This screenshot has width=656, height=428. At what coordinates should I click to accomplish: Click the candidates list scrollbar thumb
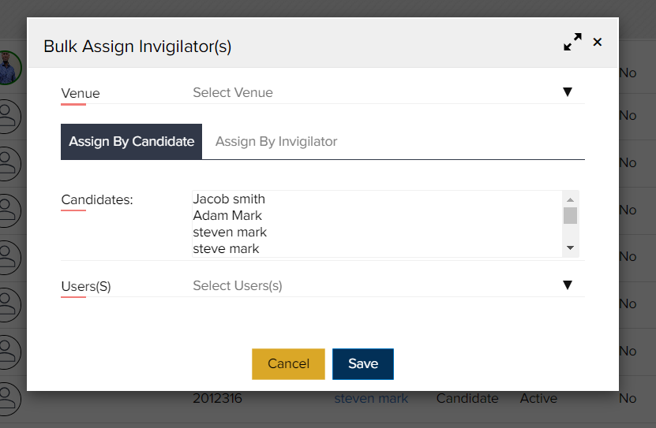570,216
